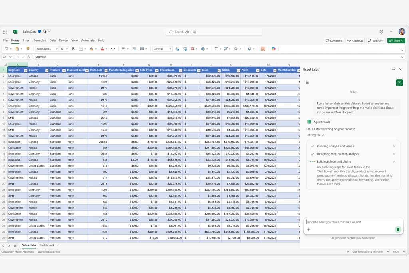
Task: Open the font size dropdown
Action: [x=66, y=49]
